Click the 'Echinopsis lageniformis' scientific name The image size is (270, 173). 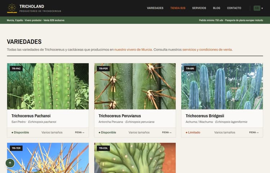click(231, 122)
